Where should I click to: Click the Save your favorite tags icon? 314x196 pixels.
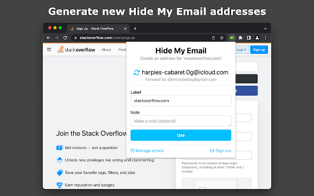tap(60, 172)
